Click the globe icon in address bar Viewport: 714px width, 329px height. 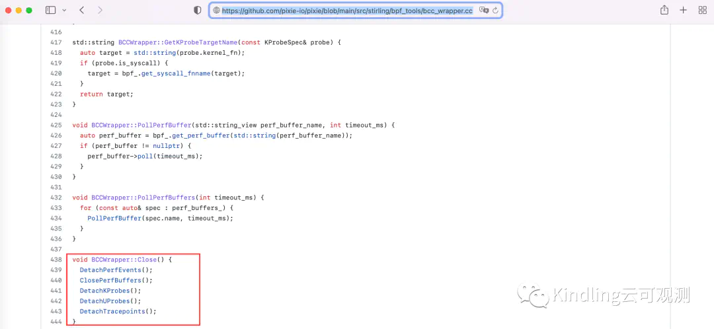click(x=216, y=11)
